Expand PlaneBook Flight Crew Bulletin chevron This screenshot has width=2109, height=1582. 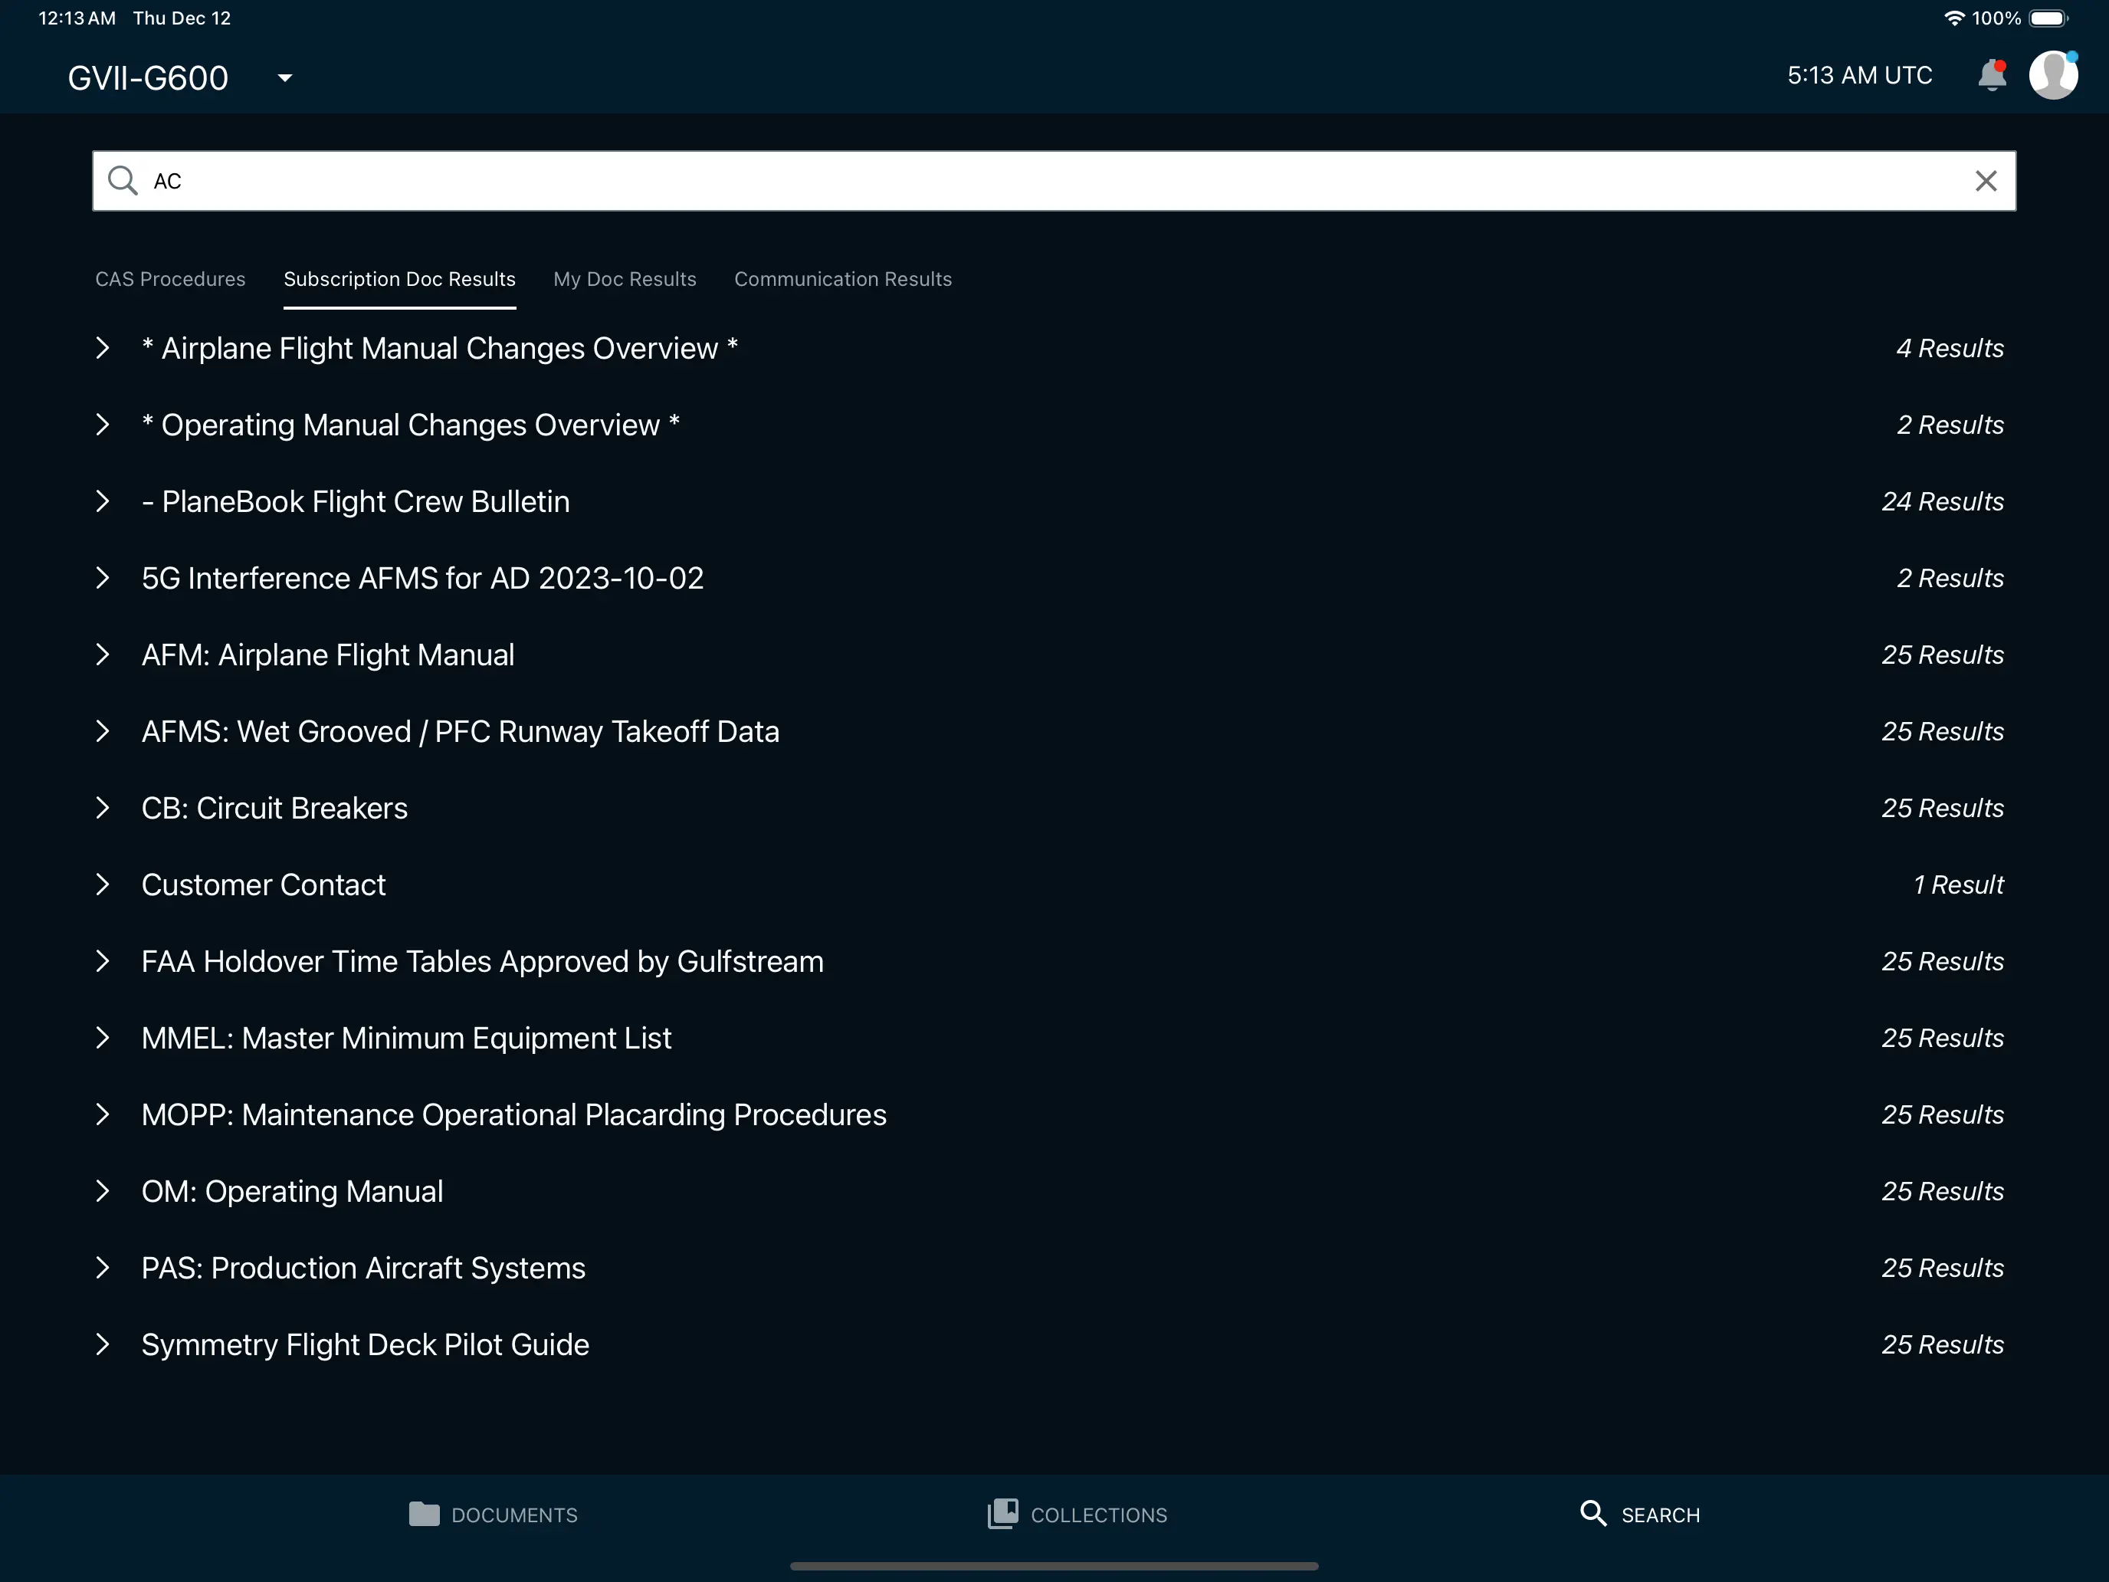(103, 501)
